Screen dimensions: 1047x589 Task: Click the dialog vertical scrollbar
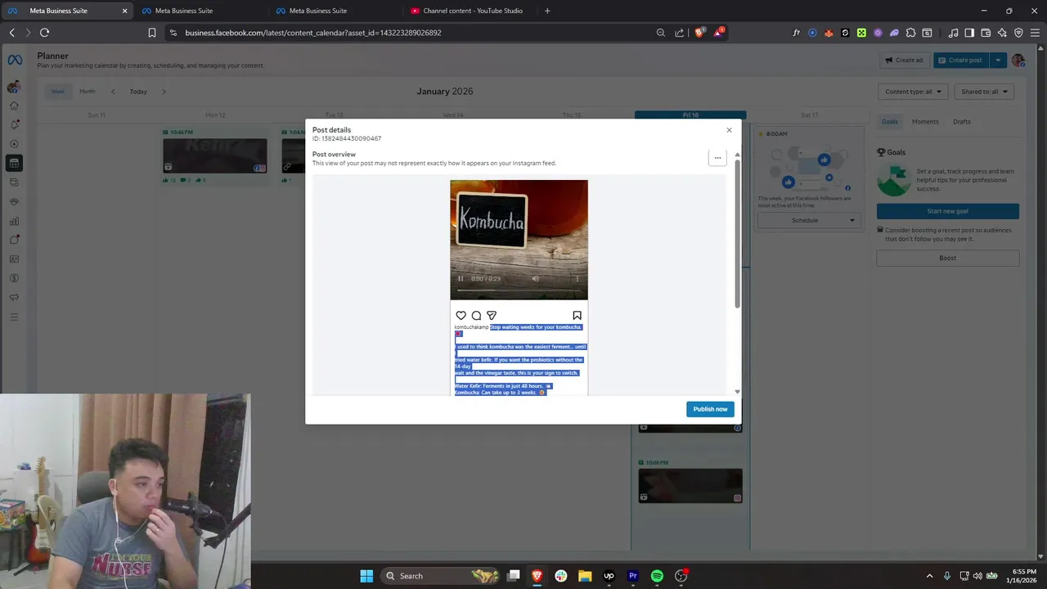737,233
